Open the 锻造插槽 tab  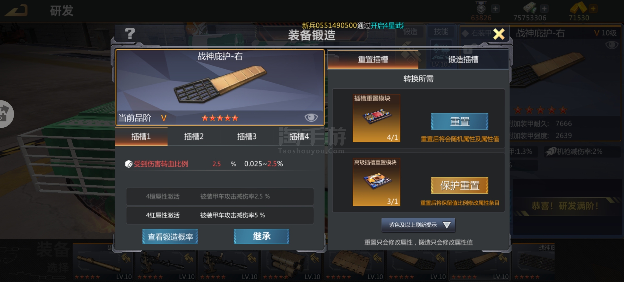463,60
